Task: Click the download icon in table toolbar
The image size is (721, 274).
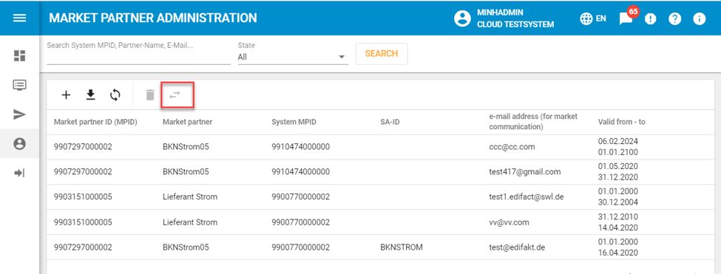Action: tap(90, 95)
